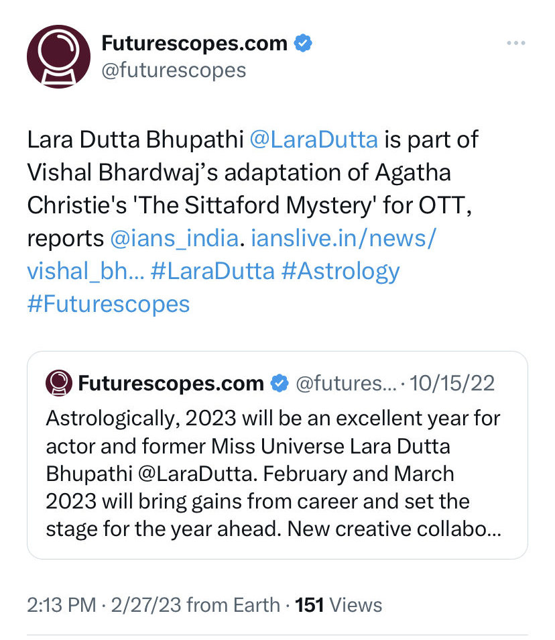Click the Futurescopes crystal ball profile avatar
Image resolution: width=555 pixels, height=640 pixels.
pyautogui.click(x=58, y=57)
